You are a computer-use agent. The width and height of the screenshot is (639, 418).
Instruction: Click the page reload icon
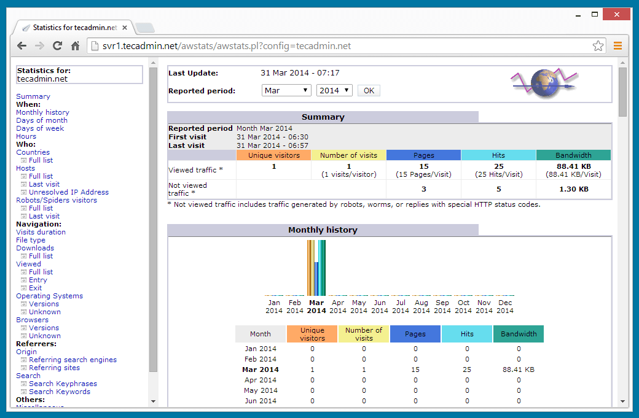(57, 45)
